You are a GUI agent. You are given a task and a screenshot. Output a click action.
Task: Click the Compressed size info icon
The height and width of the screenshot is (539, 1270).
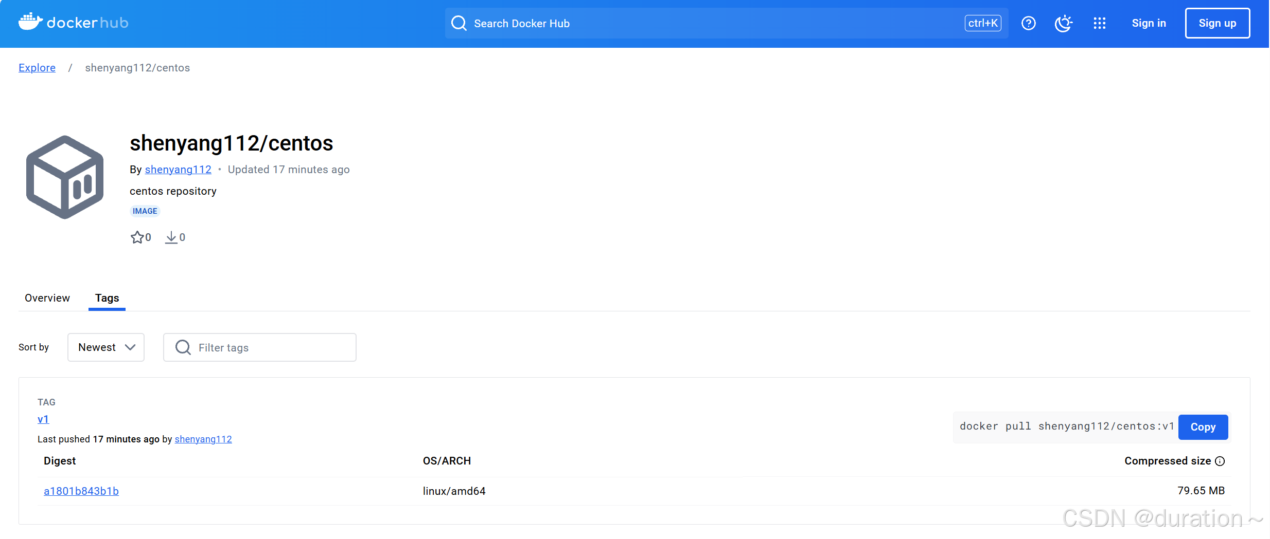tap(1220, 461)
